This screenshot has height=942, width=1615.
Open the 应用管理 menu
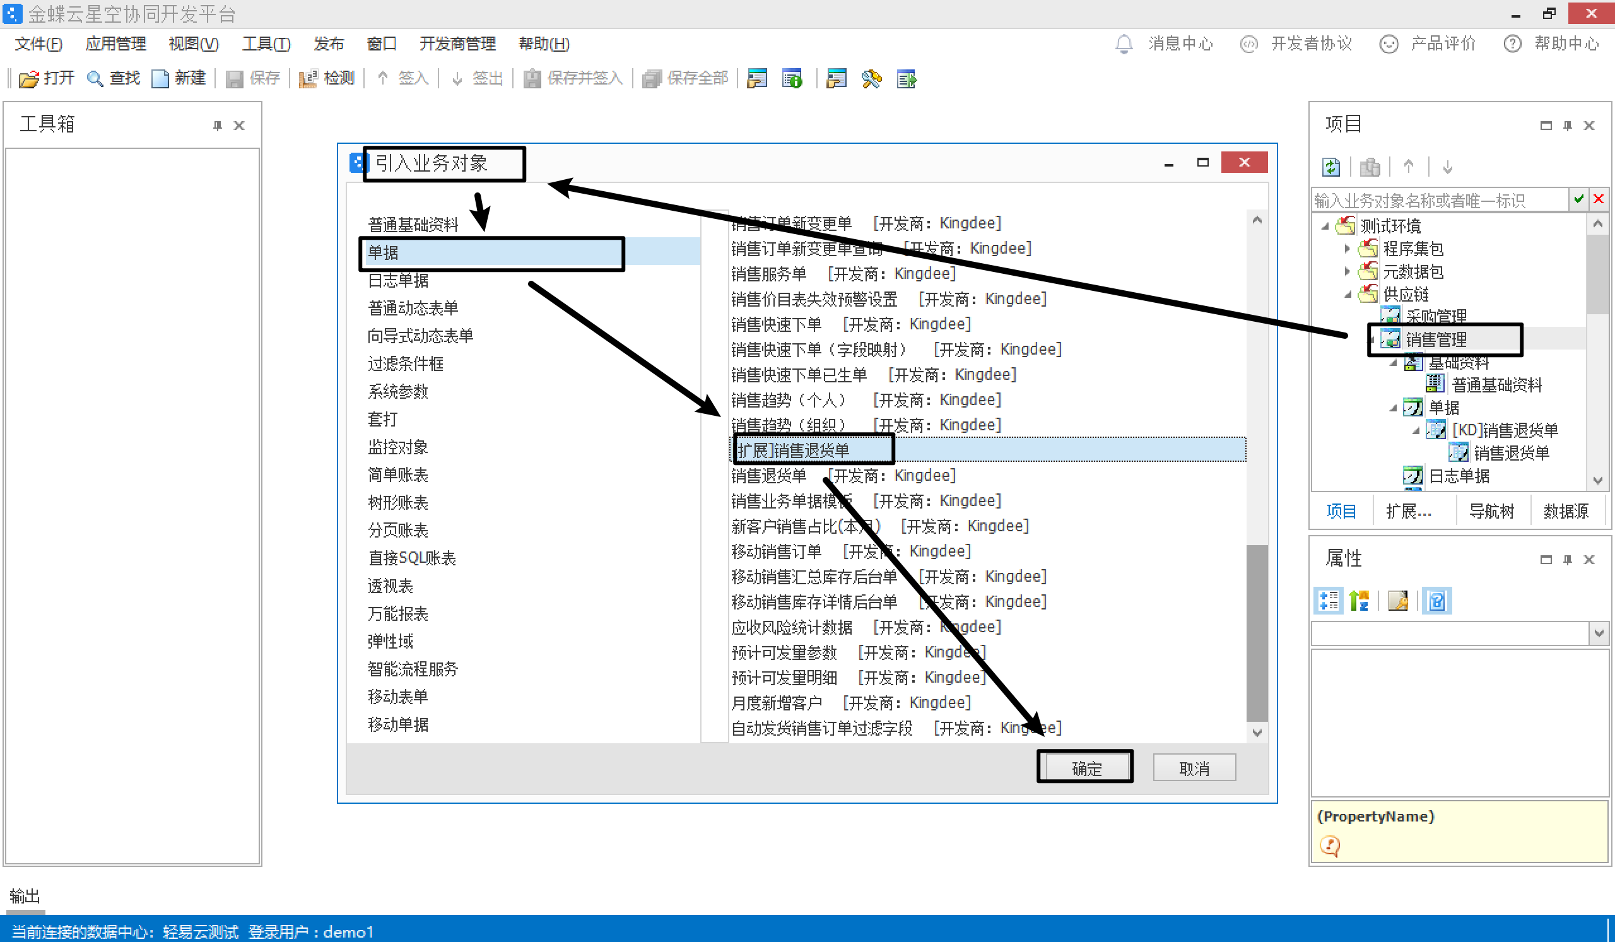pyautogui.click(x=115, y=44)
